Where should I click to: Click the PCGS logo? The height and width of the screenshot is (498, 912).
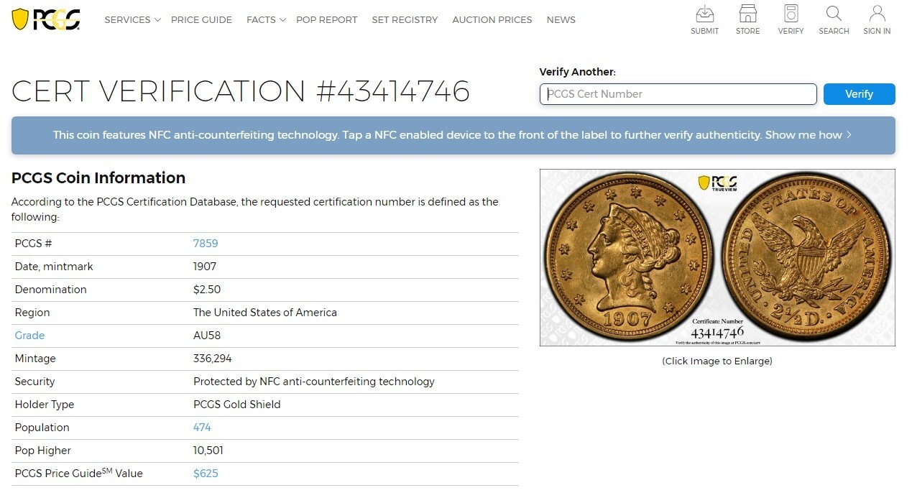coord(46,19)
